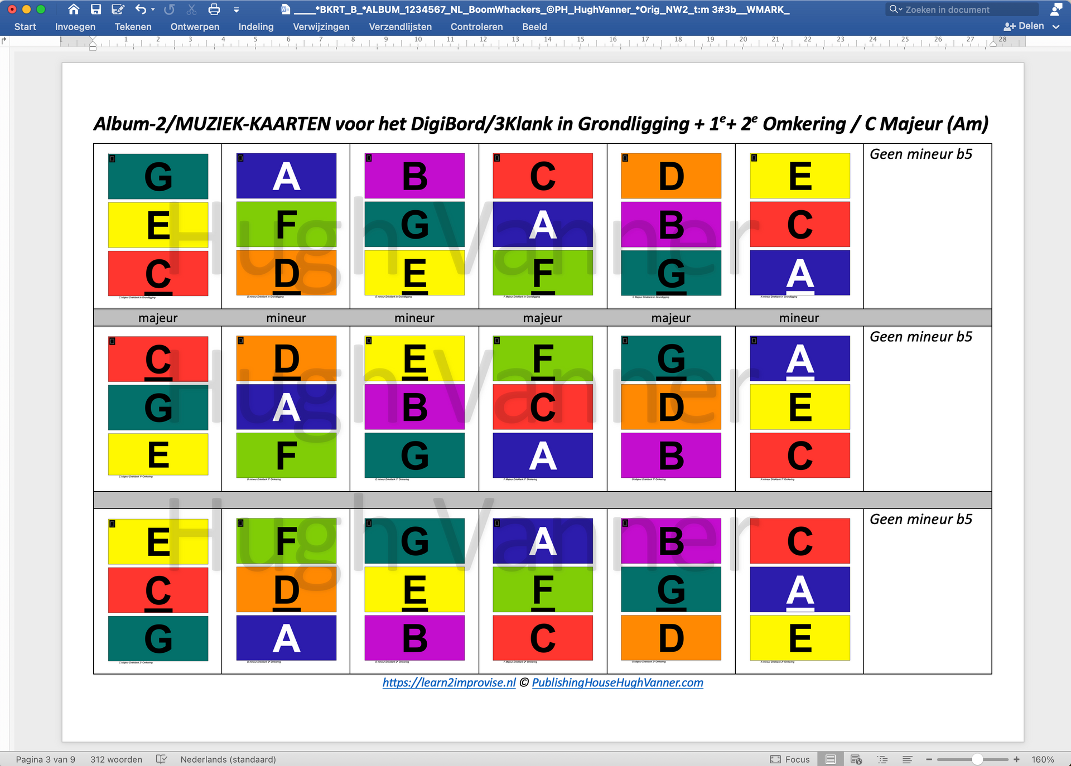Save the document with the floppy icon
1071x766 pixels.
[96, 9]
